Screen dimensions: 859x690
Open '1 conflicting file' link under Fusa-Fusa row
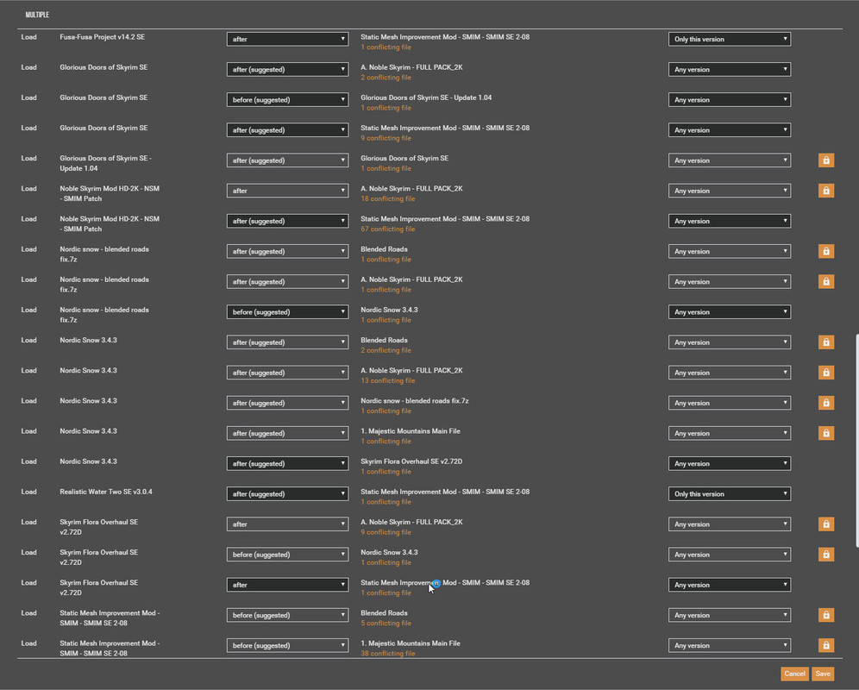386,47
